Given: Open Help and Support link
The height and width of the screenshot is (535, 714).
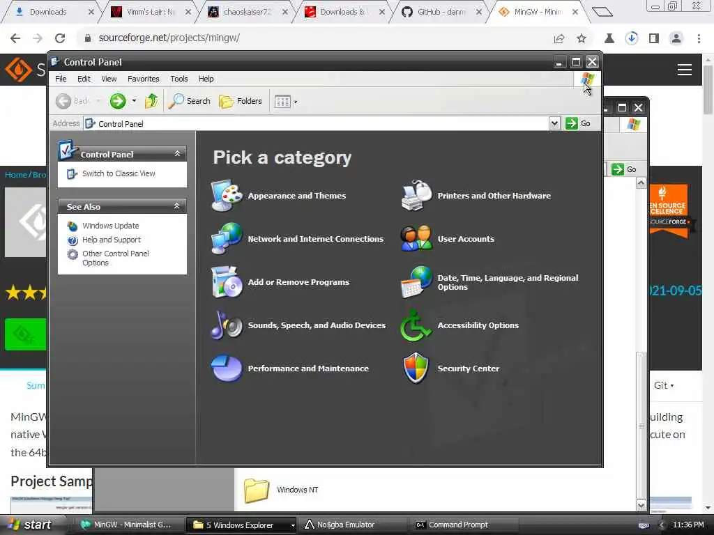Looking at the screenshot, I should coord(112,240).
